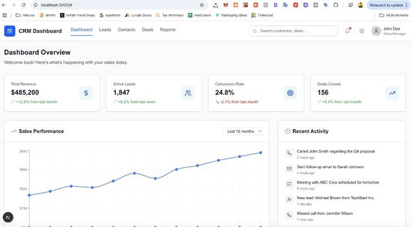The image size is (412, 227).
Task: Click the trending arrow icon on Deals Closed
Action: [x=392, y=93]
